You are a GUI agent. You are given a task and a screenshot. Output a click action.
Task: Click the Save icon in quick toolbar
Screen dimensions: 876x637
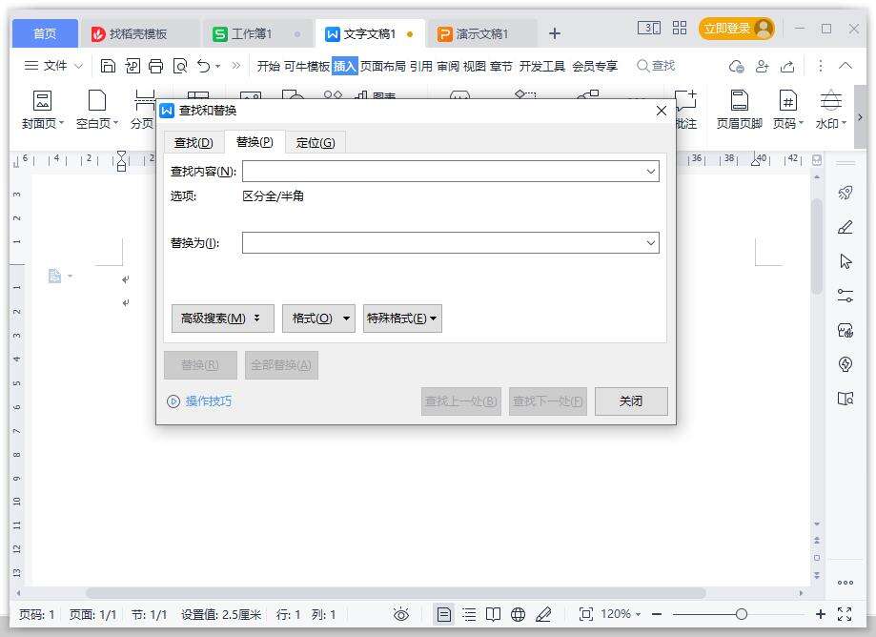(x=108, y=66)
